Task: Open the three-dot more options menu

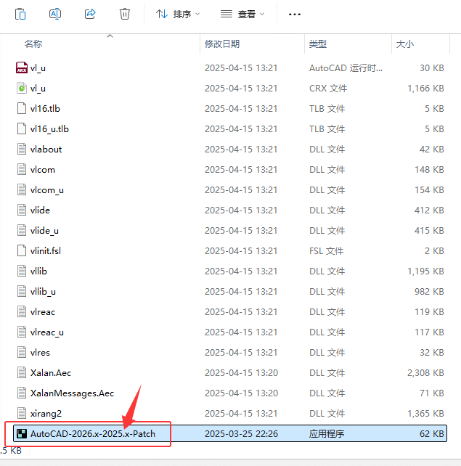Action: (x=295, y=15)
